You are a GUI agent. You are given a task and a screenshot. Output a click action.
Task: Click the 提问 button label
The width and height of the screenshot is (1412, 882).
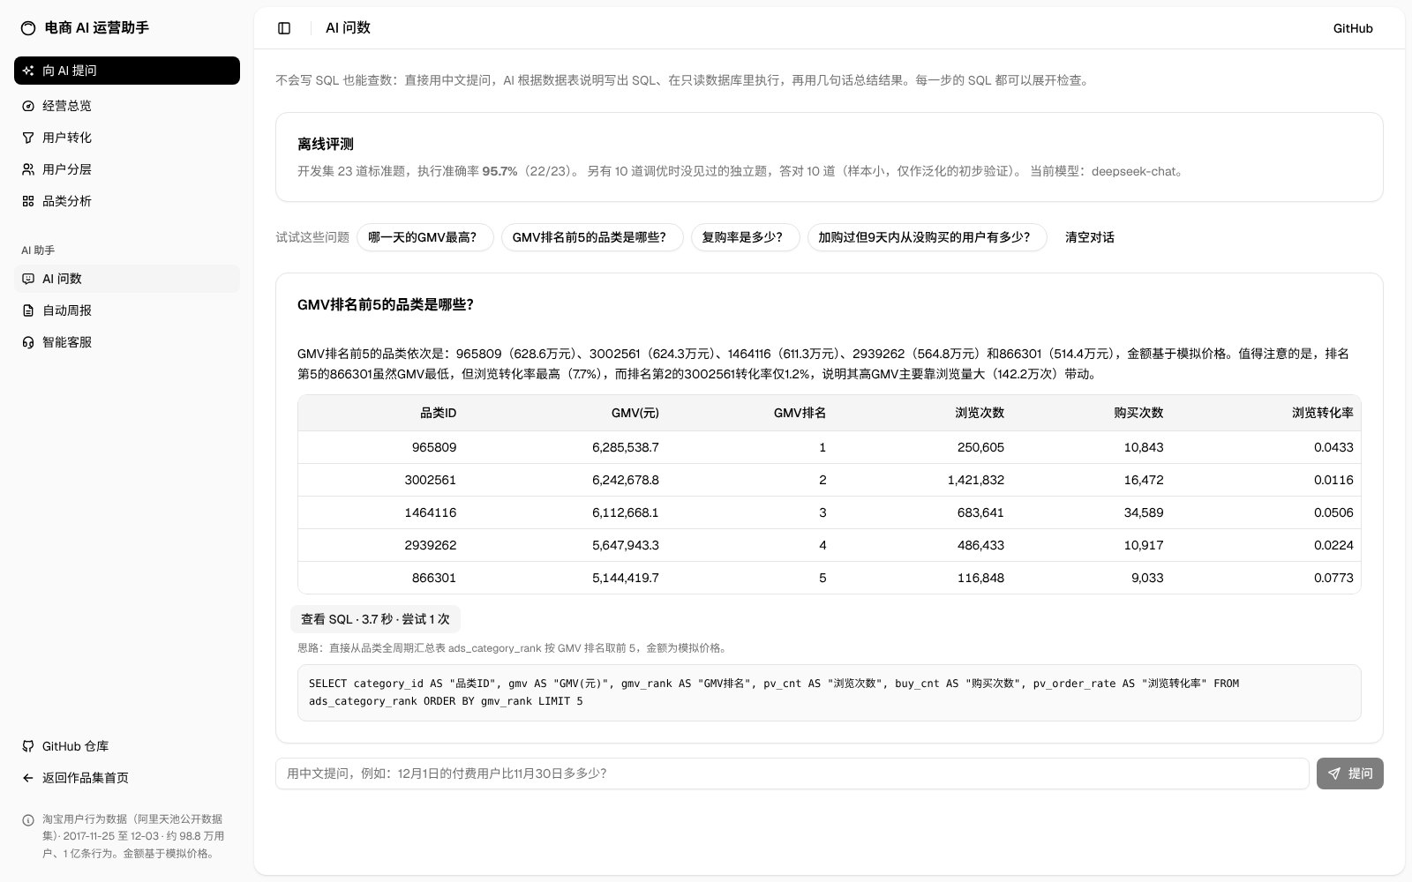pyautogui.click(x=1360, y=774)
